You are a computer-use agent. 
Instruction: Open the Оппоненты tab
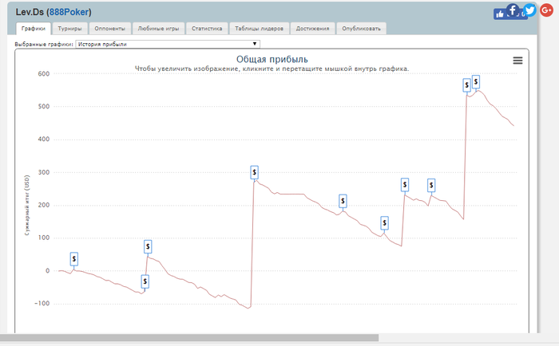(x=110, y=29)
